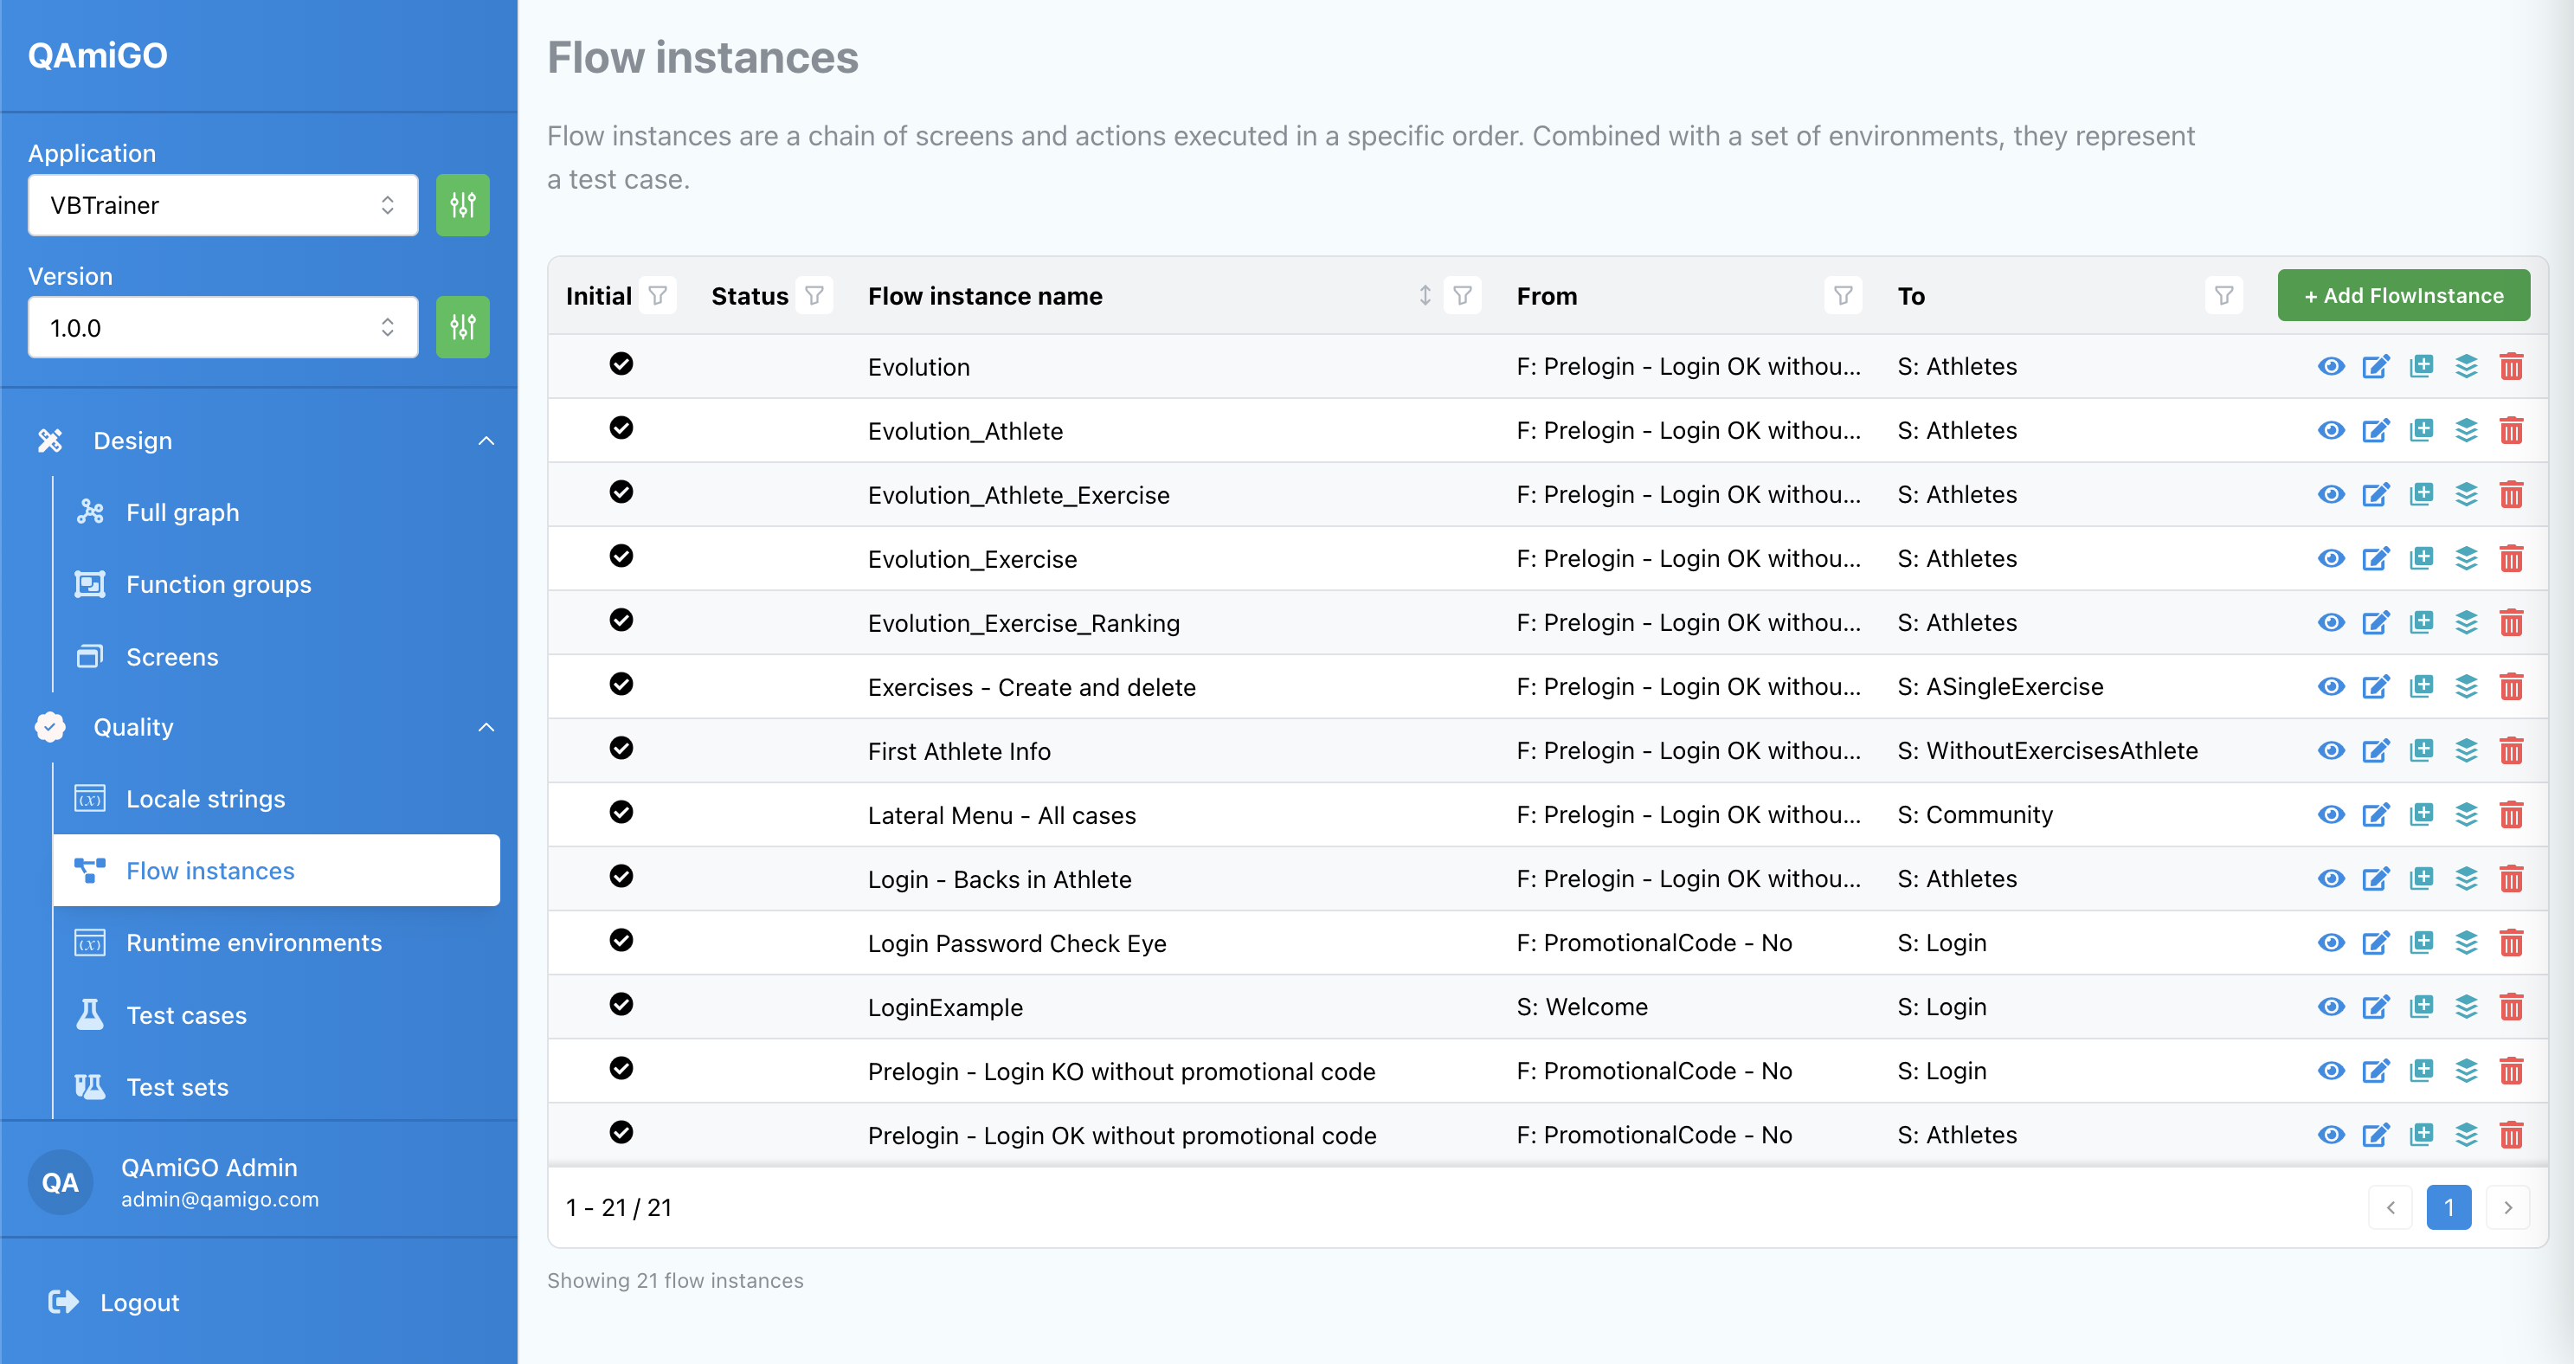Go to previous page of results

coord(2391,1207)
